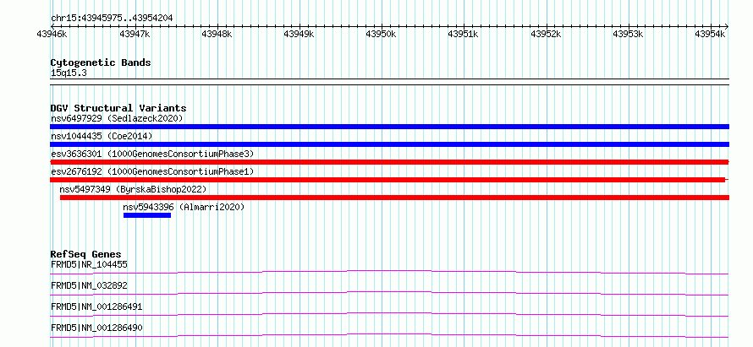Open esv2676192 (1000GenomesConsortiumPhase1) variant
This screenshot has height=347, width=753.
[152, 171]
